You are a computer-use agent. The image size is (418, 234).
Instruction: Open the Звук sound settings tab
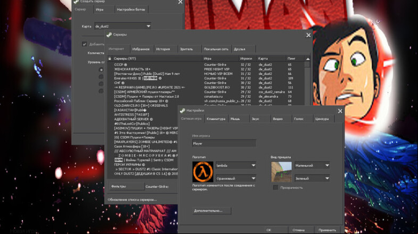260,119
